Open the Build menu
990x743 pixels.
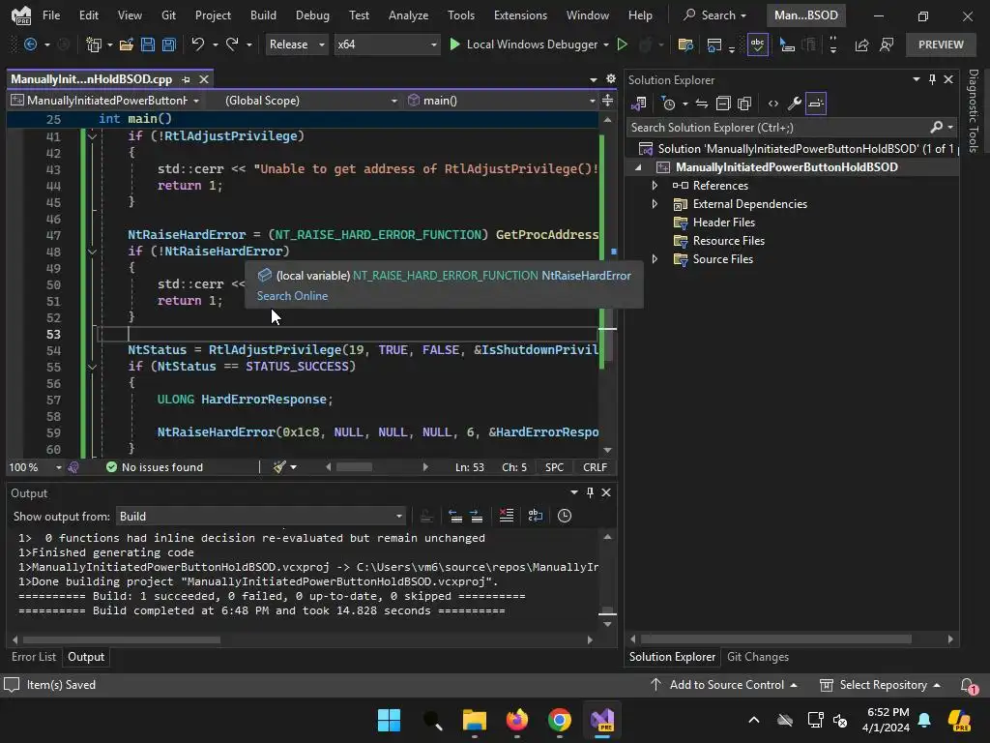click(x=263, y=15)
